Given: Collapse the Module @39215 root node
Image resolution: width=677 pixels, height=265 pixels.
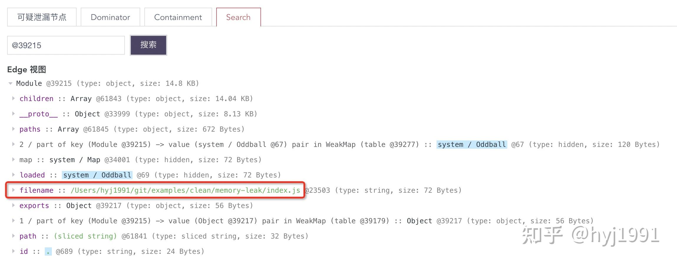Looking at the screenshot, I should pos(10,83).
